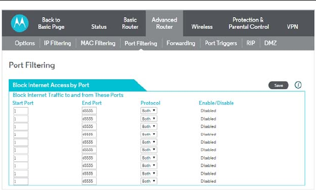Expand the fifth row Protocol dropdown

coord(149,142)
